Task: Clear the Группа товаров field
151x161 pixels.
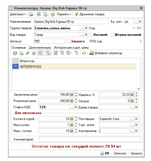Action: [86, 28]
